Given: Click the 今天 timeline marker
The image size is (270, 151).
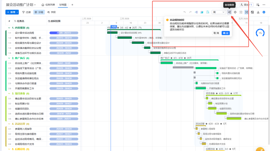Looking at the screenshot, I should [x=114, y=27].
